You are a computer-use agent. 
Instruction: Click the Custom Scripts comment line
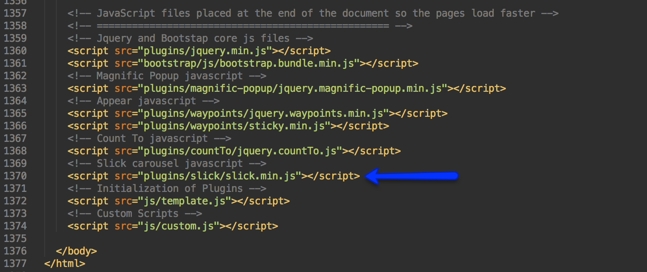135,214
